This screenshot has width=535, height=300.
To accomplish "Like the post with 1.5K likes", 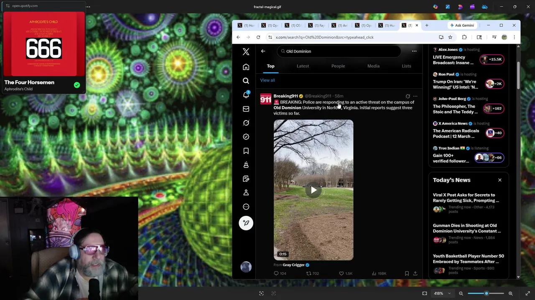I will pyautogui.click(x=346, y=273).
